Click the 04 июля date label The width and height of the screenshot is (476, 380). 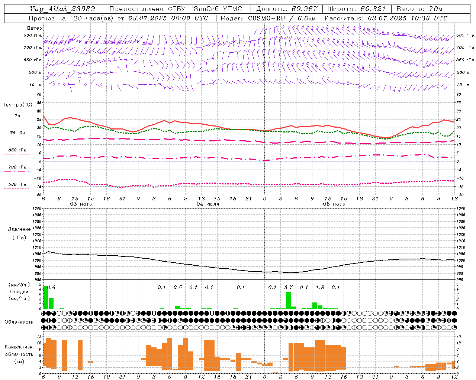(x=208, y=204)
